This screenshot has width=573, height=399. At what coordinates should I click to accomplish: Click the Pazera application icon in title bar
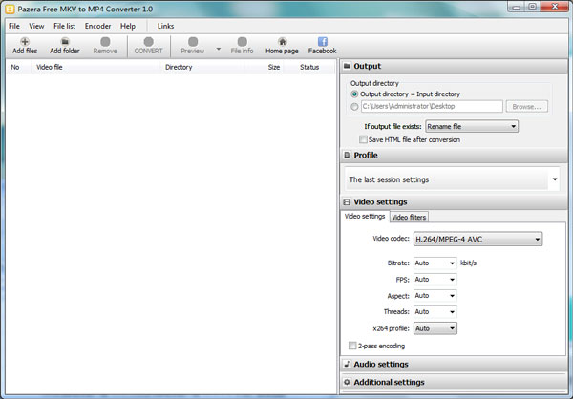click(11, 10)
